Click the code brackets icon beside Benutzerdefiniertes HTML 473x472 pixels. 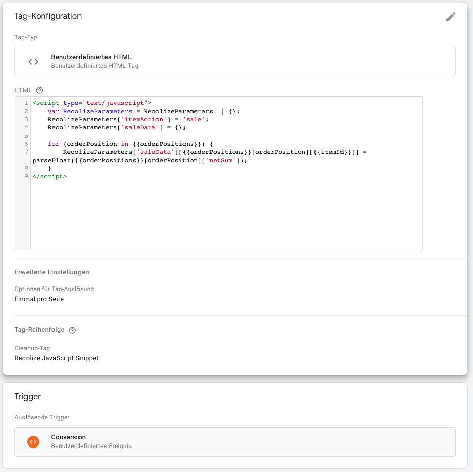pos(33,62)
